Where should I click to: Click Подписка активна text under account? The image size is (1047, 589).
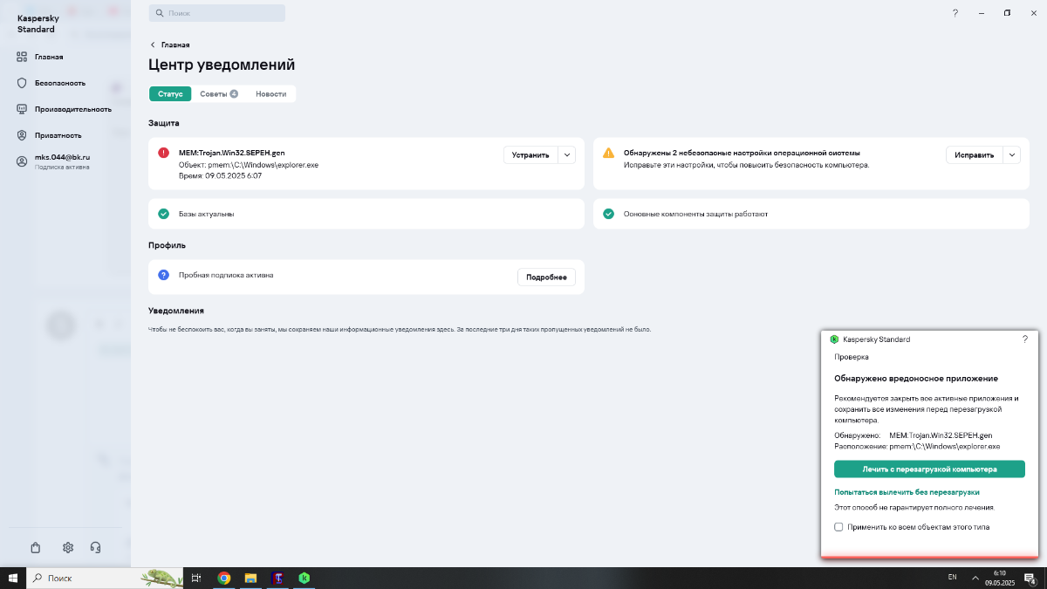[x=62, y=167]
